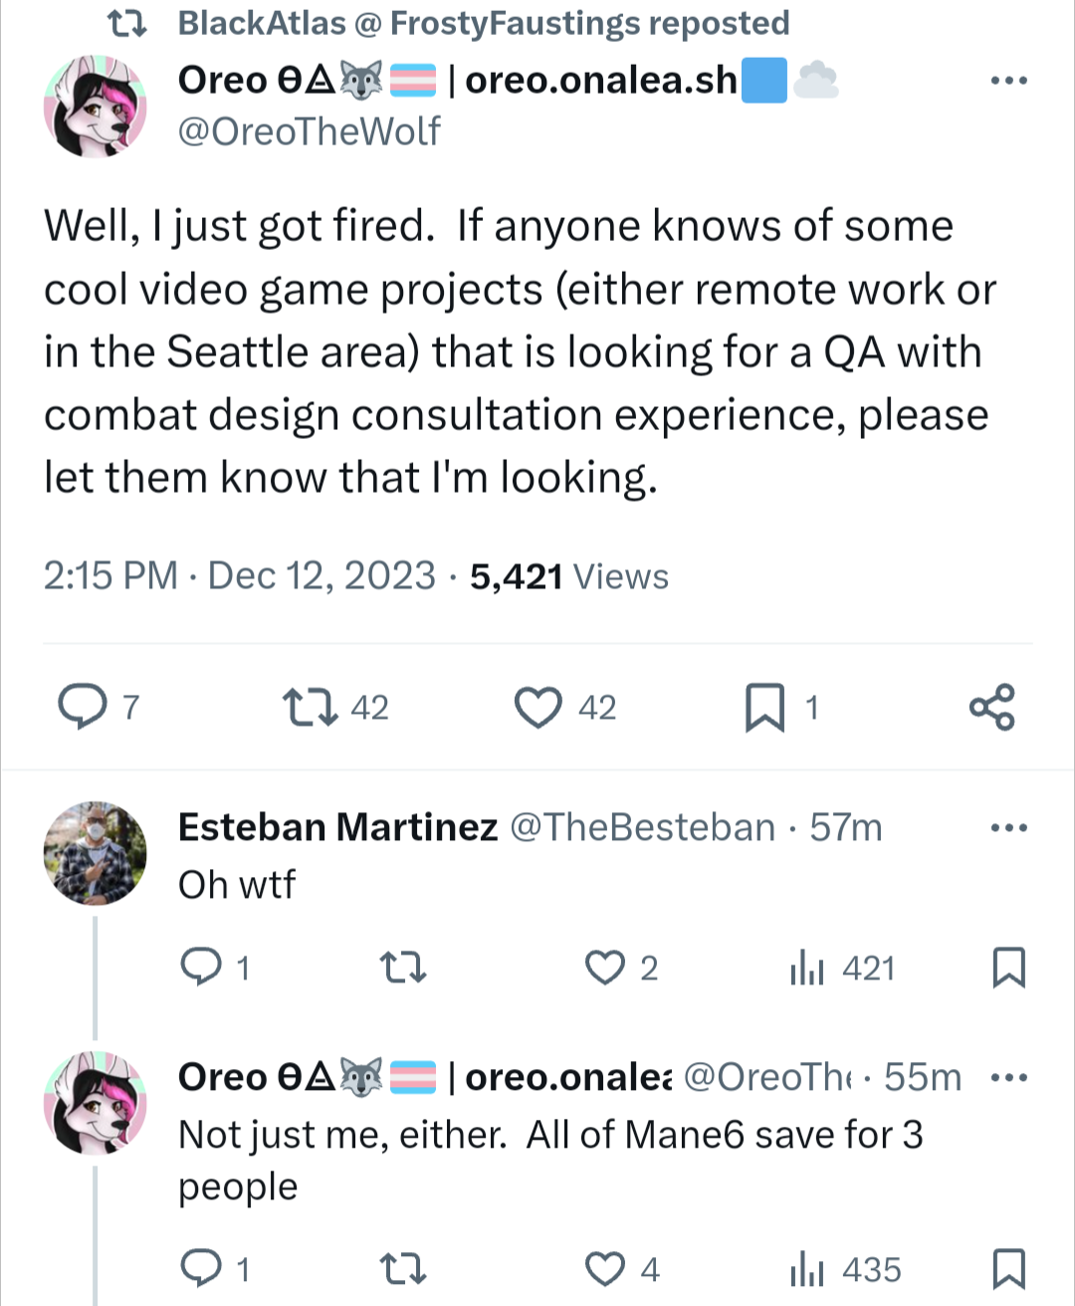1075x1306 pixels.
Task: Like Esteban Martinez's "Oh wtf" reply
Action: 604,968
